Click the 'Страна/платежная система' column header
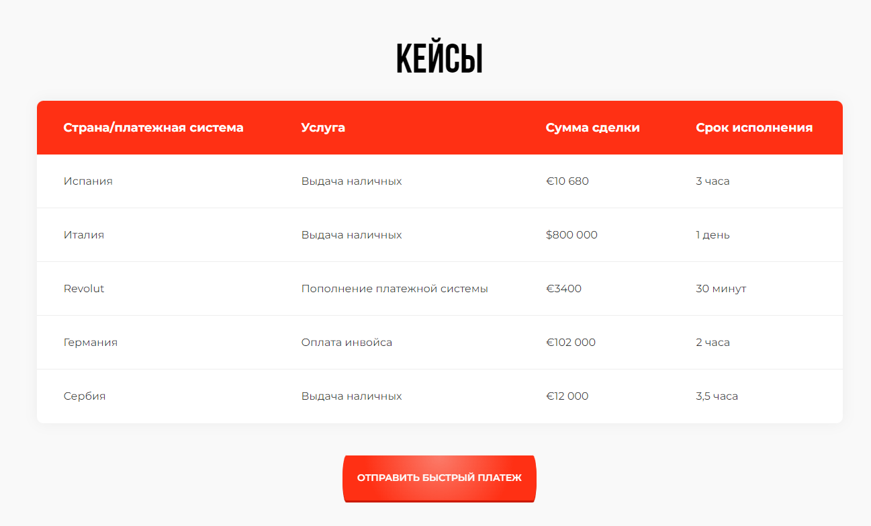The width and height of the screenshot is (871, 526). pyautogui.click(x=153, y=128)
